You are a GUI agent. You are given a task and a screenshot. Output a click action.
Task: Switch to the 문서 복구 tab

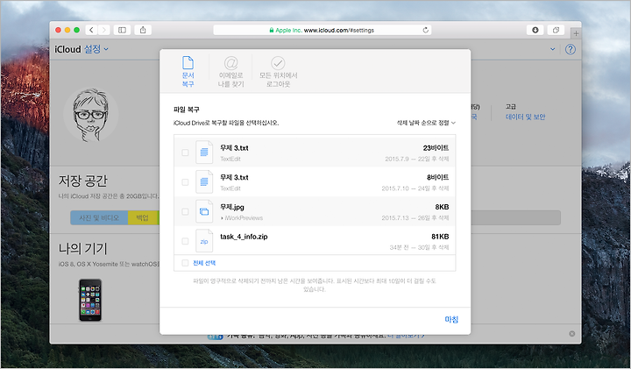[x=188, y=72]
